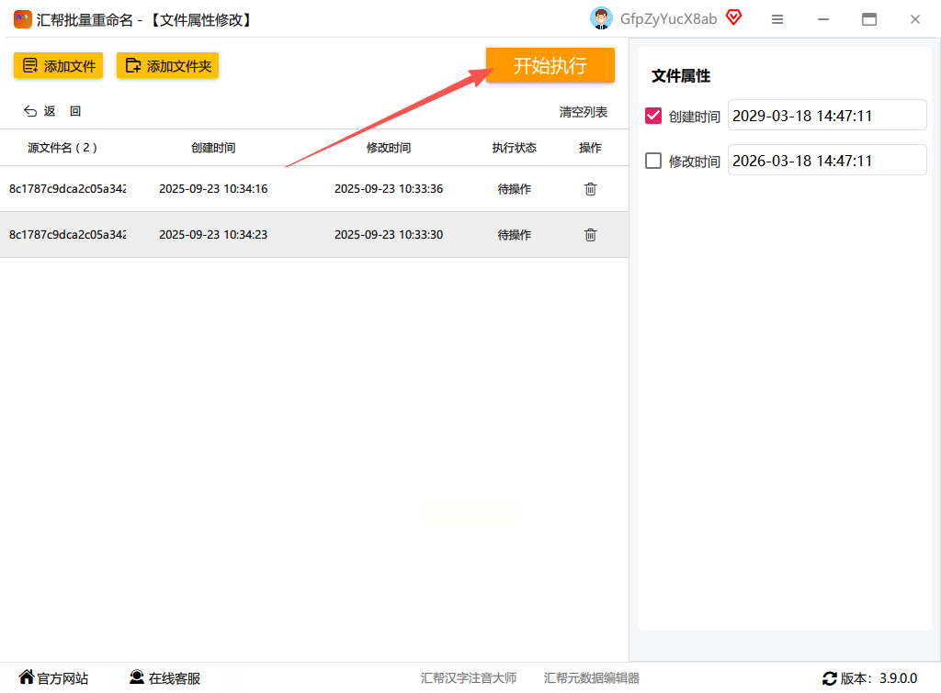941x693 pixels.
Task: Minimize the window
Action: coord(823,19)
